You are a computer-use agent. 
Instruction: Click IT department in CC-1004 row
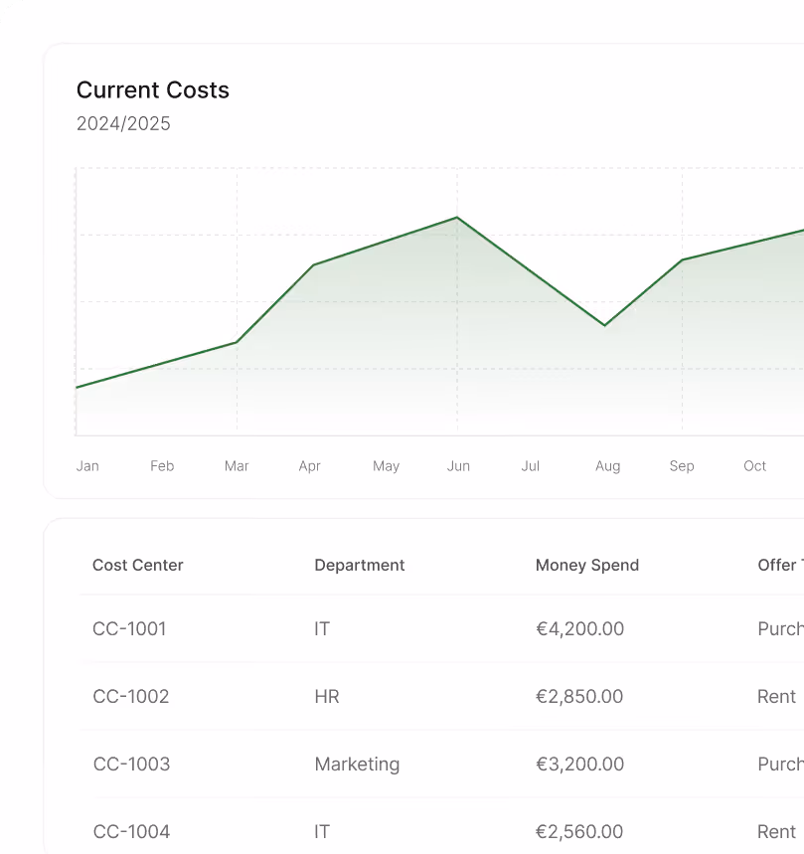(x=322, y=832)
